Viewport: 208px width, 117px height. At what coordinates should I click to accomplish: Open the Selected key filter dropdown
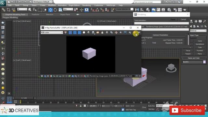click(x=164, y=106)
